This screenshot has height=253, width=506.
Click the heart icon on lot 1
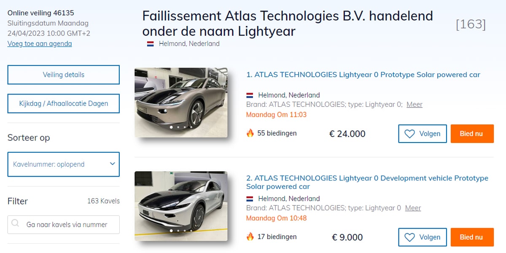(x=409, y=134)
